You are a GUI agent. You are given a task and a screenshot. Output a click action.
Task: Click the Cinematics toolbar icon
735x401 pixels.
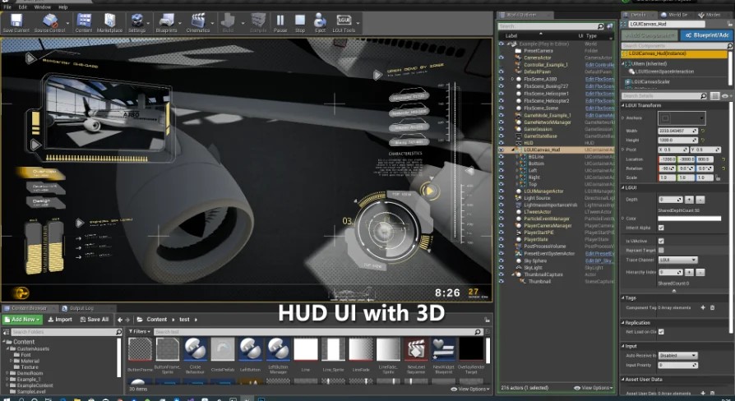pos(198,22)
